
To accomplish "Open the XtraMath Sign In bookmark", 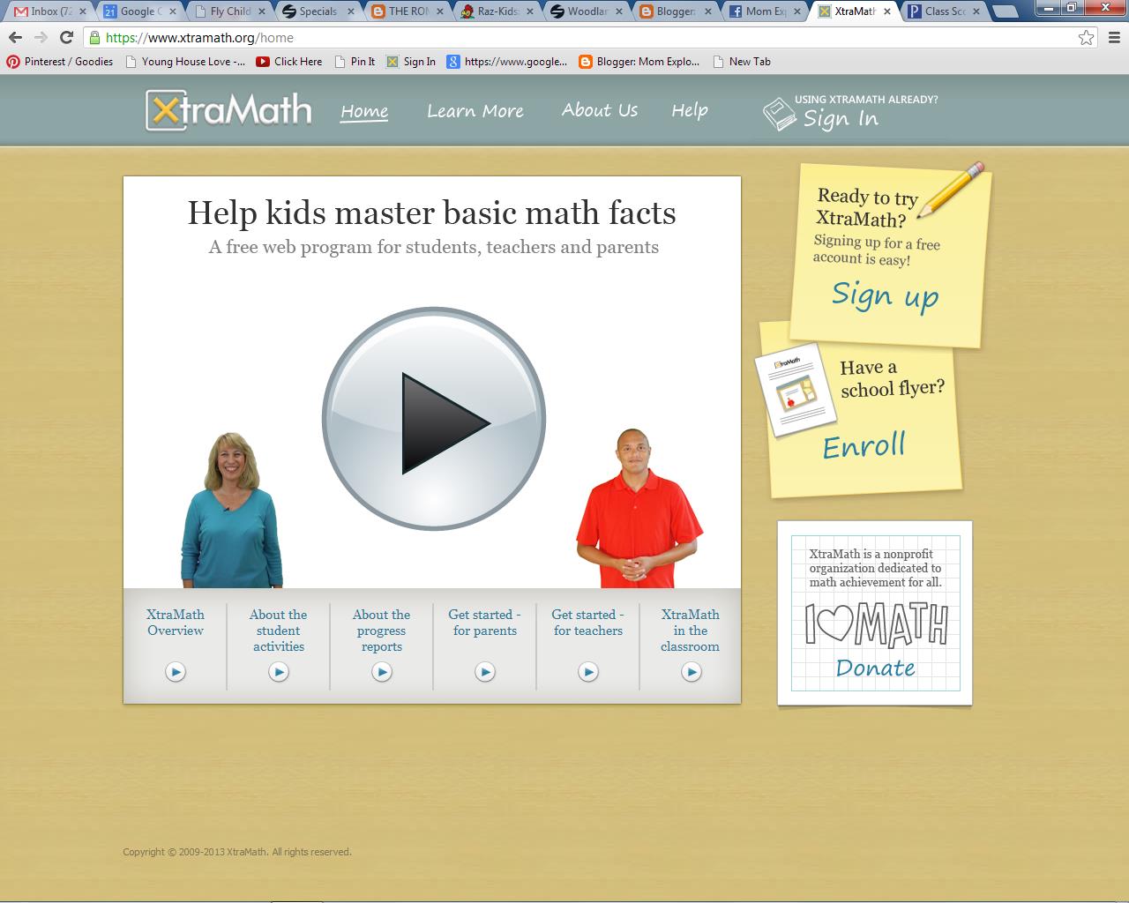I will pyautogui.click(x=411, y=62).
